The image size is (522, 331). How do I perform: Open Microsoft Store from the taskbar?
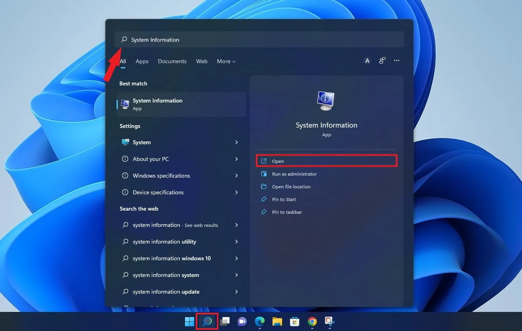tap(294, 321)
